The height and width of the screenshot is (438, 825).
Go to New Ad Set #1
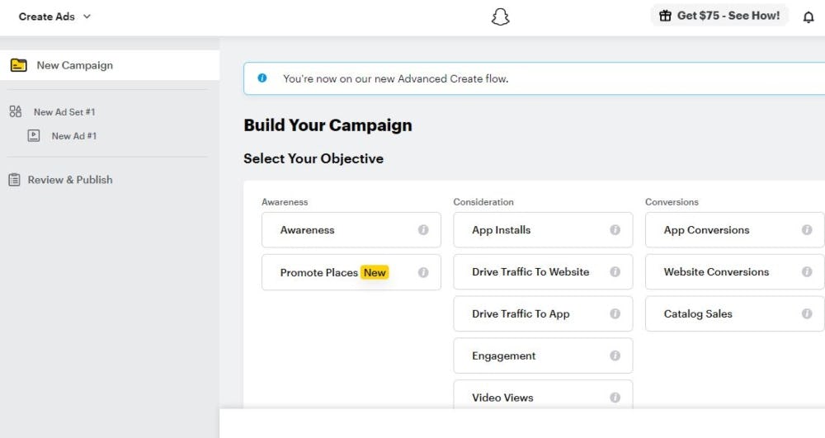(64, 112)
